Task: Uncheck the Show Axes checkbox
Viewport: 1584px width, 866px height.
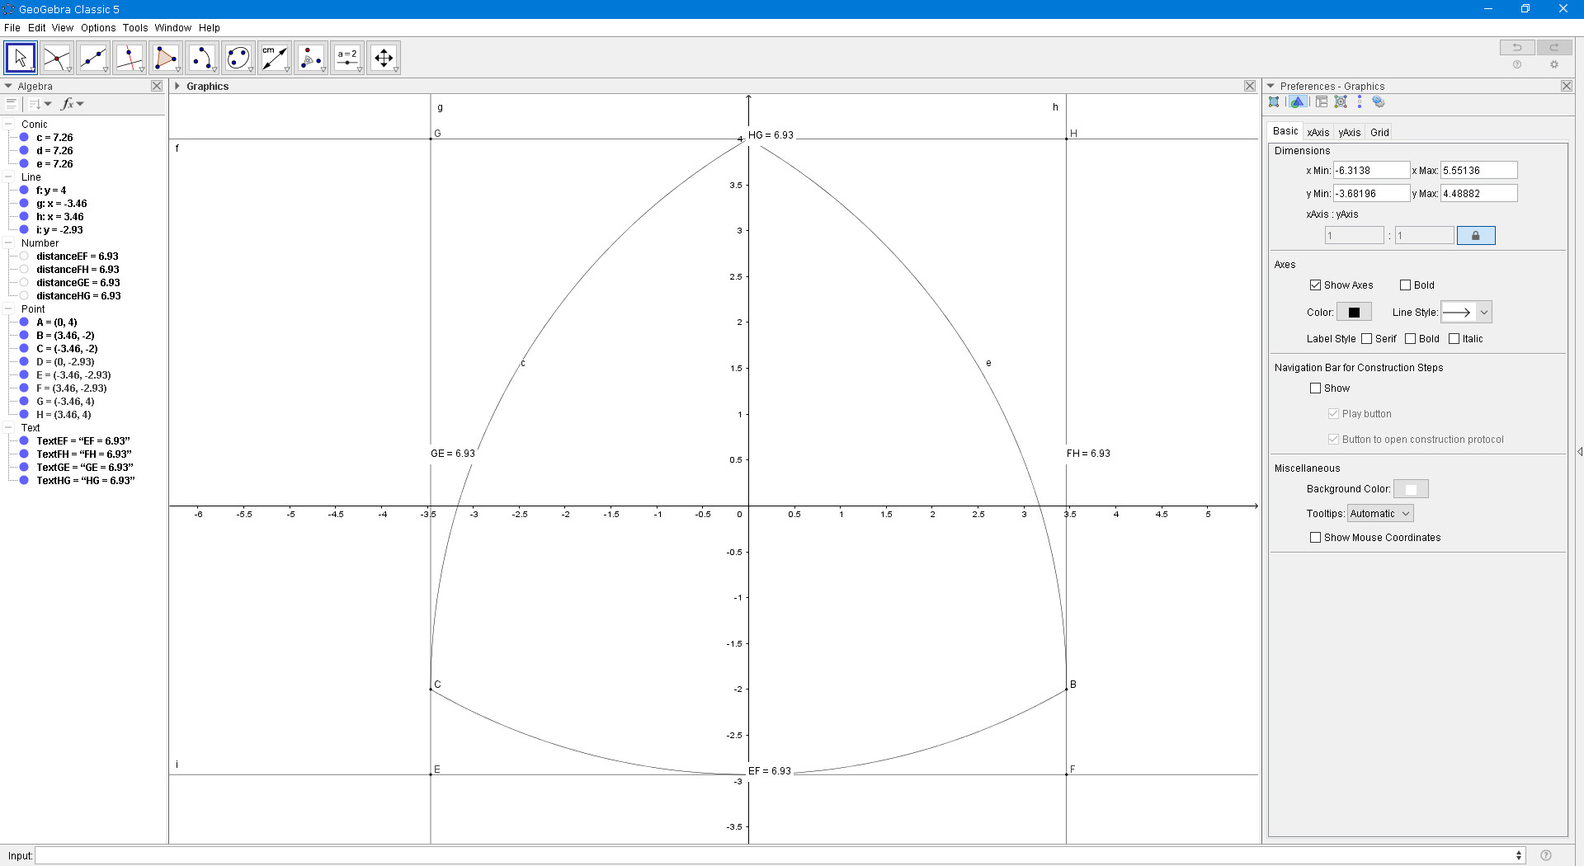Action: [1317, 285]
